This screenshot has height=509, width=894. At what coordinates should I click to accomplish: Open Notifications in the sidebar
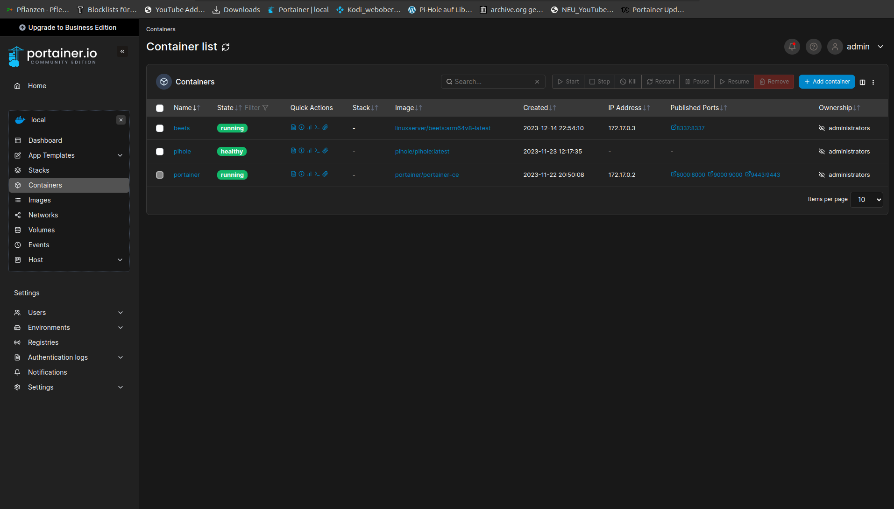pyautogui.click(x=48, y=372)
